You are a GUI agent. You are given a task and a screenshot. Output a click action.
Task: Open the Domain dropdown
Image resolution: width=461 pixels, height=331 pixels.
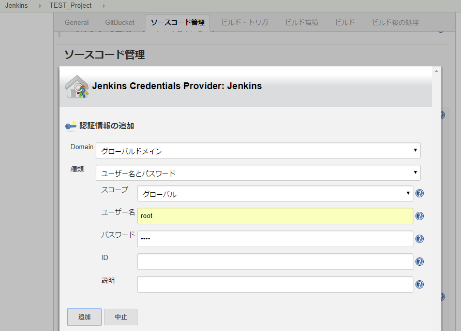click(x=258, y=151)
